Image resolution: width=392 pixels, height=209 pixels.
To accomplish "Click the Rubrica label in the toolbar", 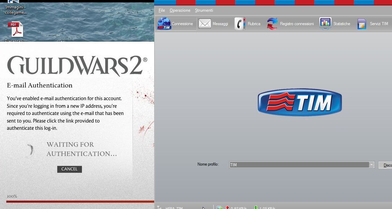I will click(254, 24).
